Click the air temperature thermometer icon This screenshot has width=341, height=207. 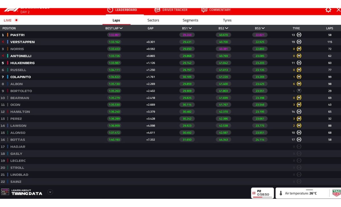[280, 193]
